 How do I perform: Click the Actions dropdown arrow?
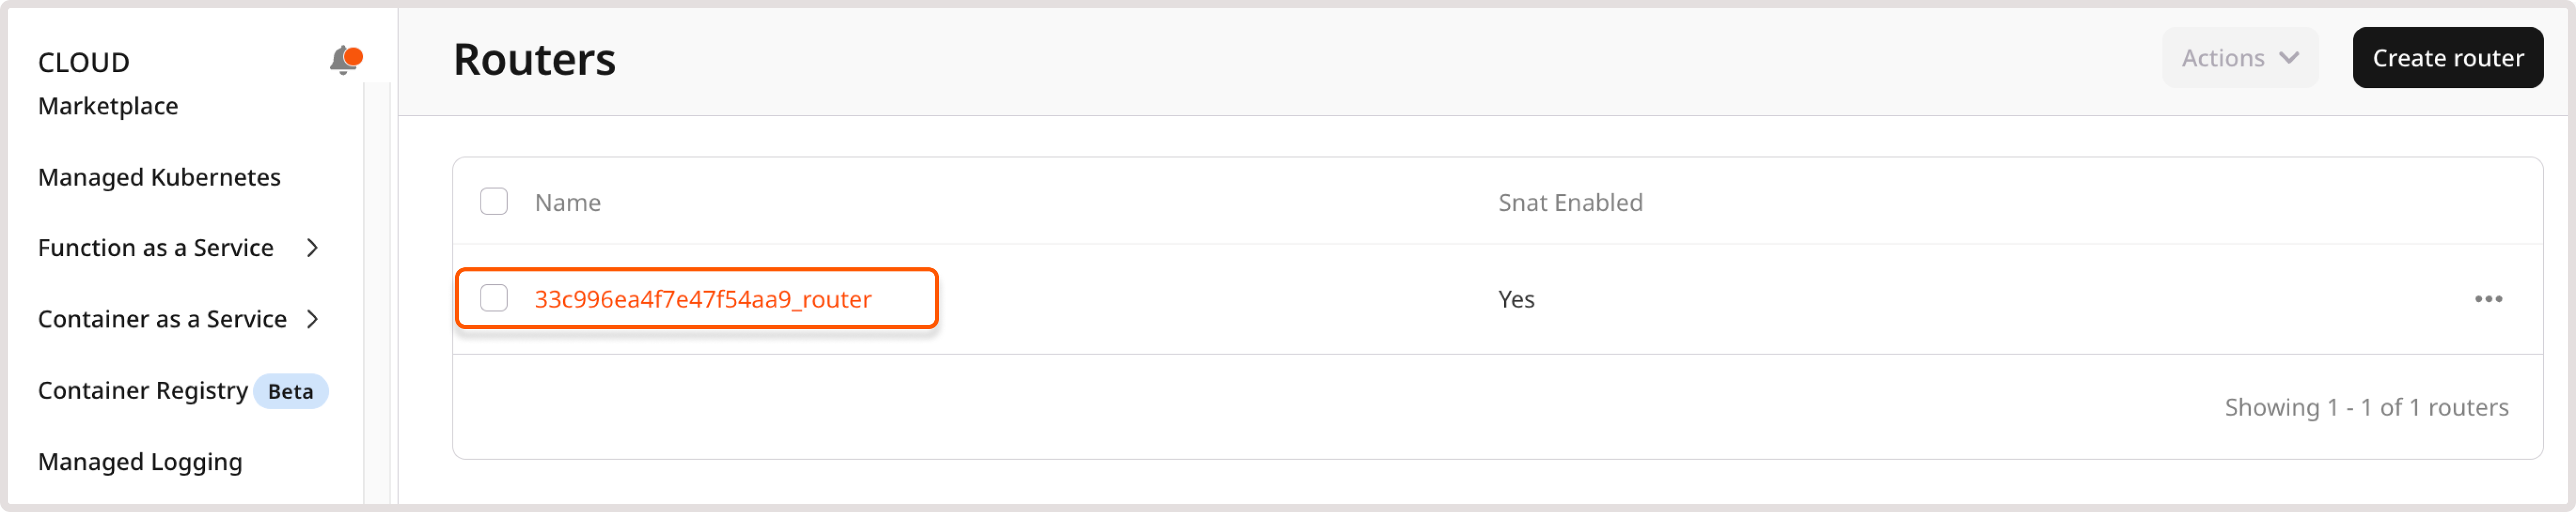coord(2288,58)
